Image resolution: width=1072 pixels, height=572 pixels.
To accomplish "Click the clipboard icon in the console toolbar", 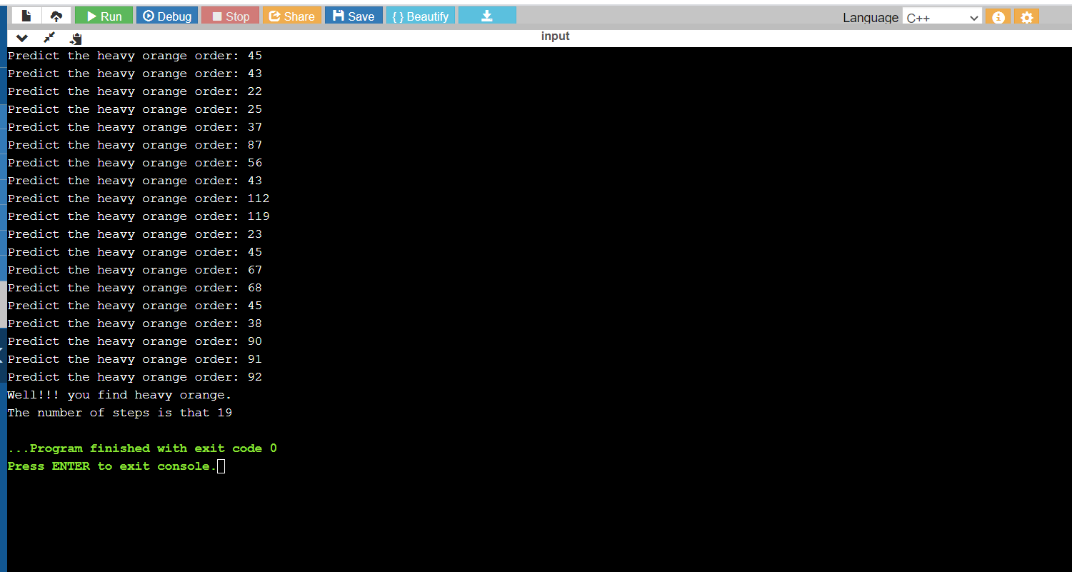I will click(x=76, y=39).
